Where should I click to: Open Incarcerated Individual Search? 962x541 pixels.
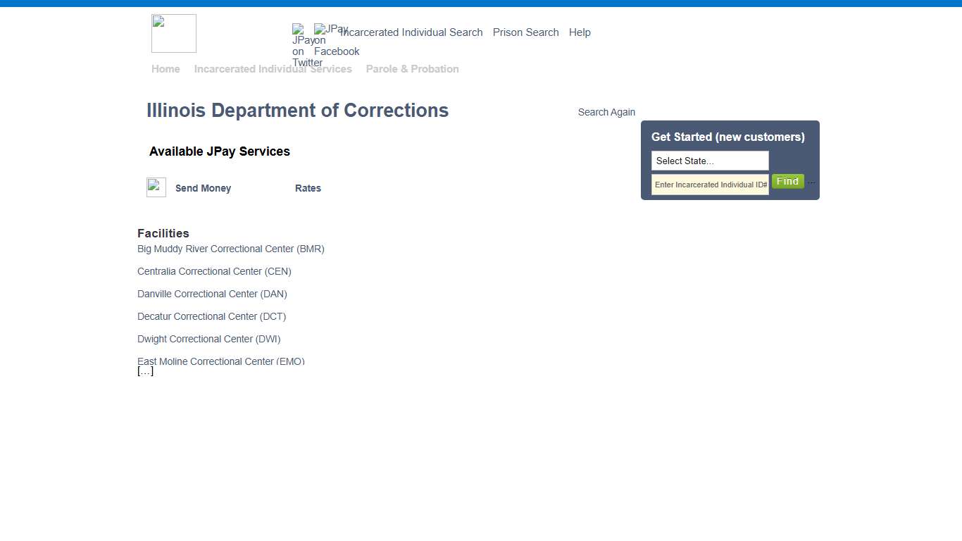(411, 32)
